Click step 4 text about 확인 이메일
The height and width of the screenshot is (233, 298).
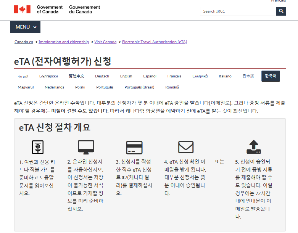[185, 177]
